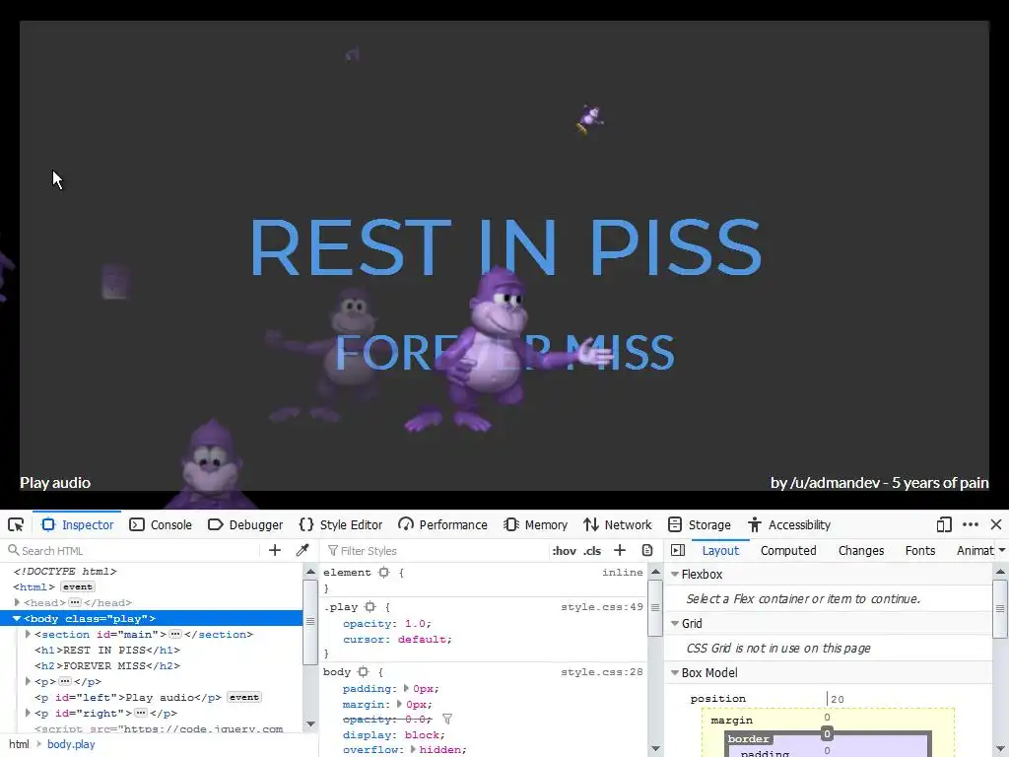Open the sidebar tabs overflow dropdown
This screenshot has width=1009, height=757.
1002,550
